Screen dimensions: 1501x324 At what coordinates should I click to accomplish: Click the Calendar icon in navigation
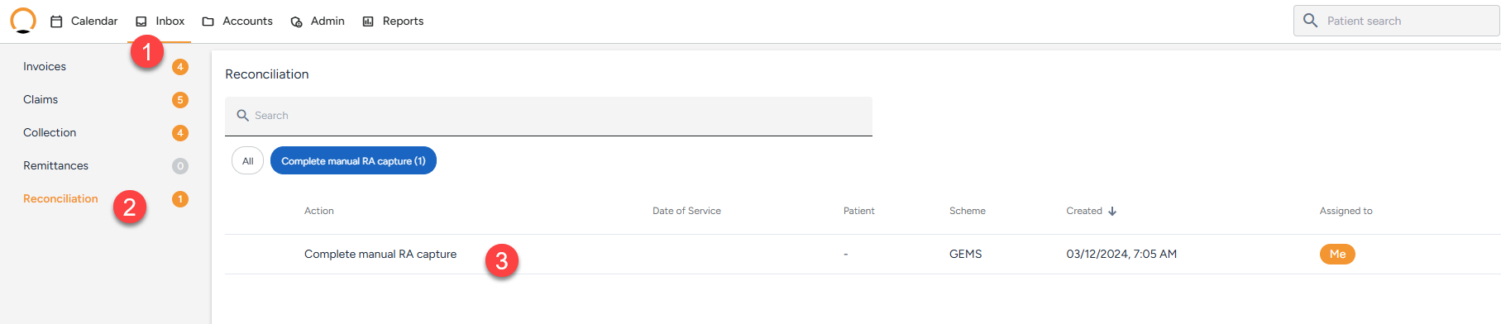point(56,21)
